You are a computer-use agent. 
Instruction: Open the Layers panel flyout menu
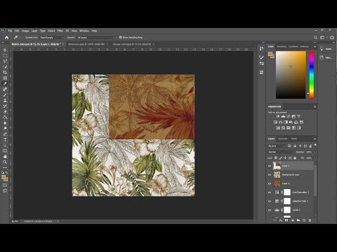tap(315, 139)
